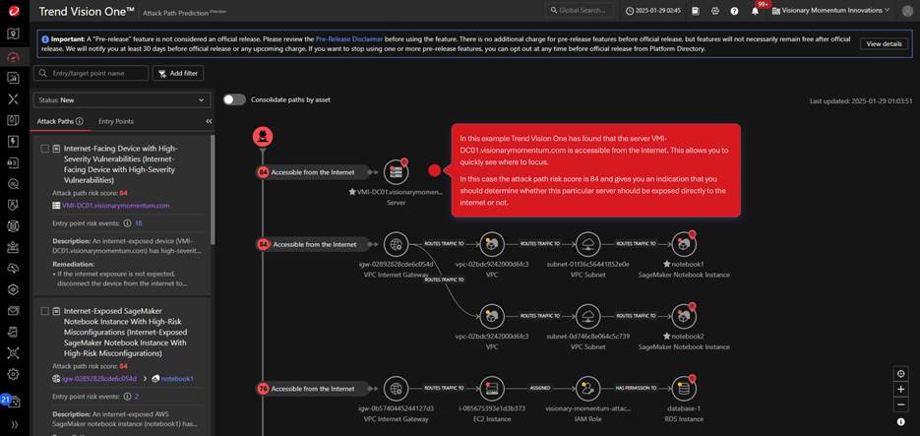The image size is (920, 436).
Task: Click the Add filter button
Action: tap(178, 74)
